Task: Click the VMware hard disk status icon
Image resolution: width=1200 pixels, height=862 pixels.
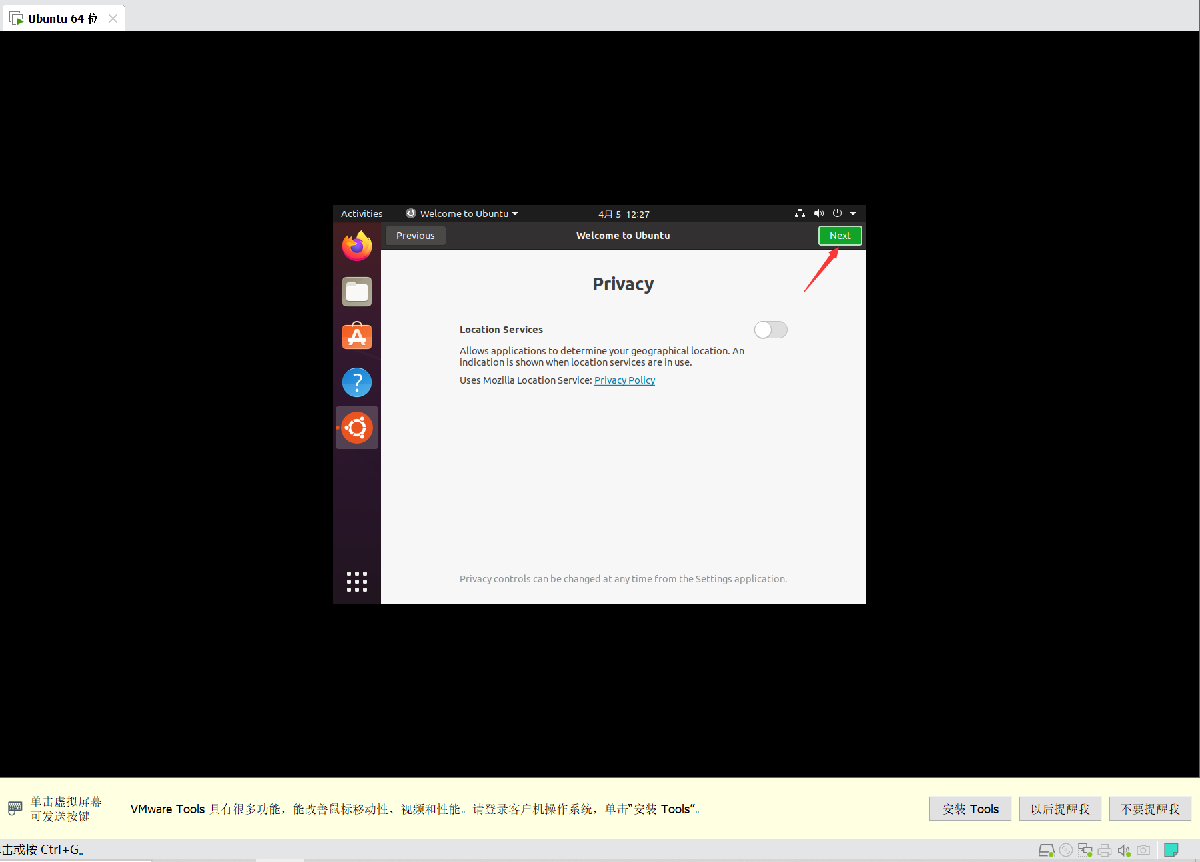Action: [x=1046, y=851]
